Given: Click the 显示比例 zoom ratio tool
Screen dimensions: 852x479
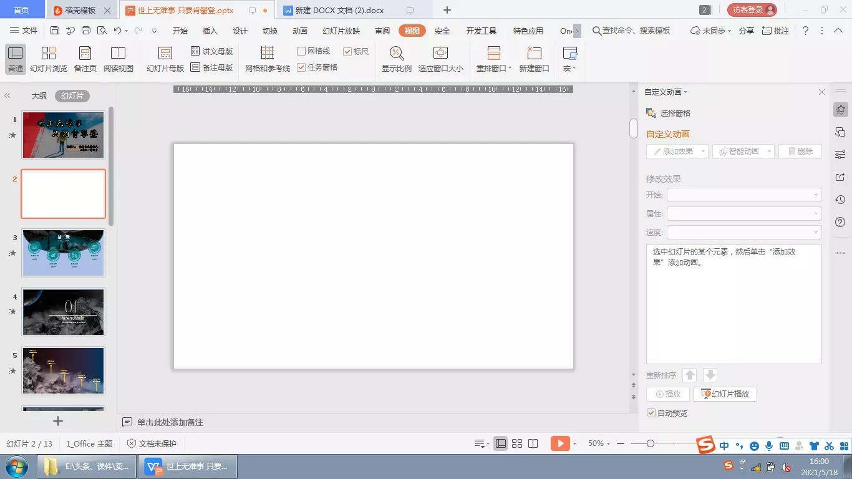Looking at the screenshot, I should click(x=397, y=59).
